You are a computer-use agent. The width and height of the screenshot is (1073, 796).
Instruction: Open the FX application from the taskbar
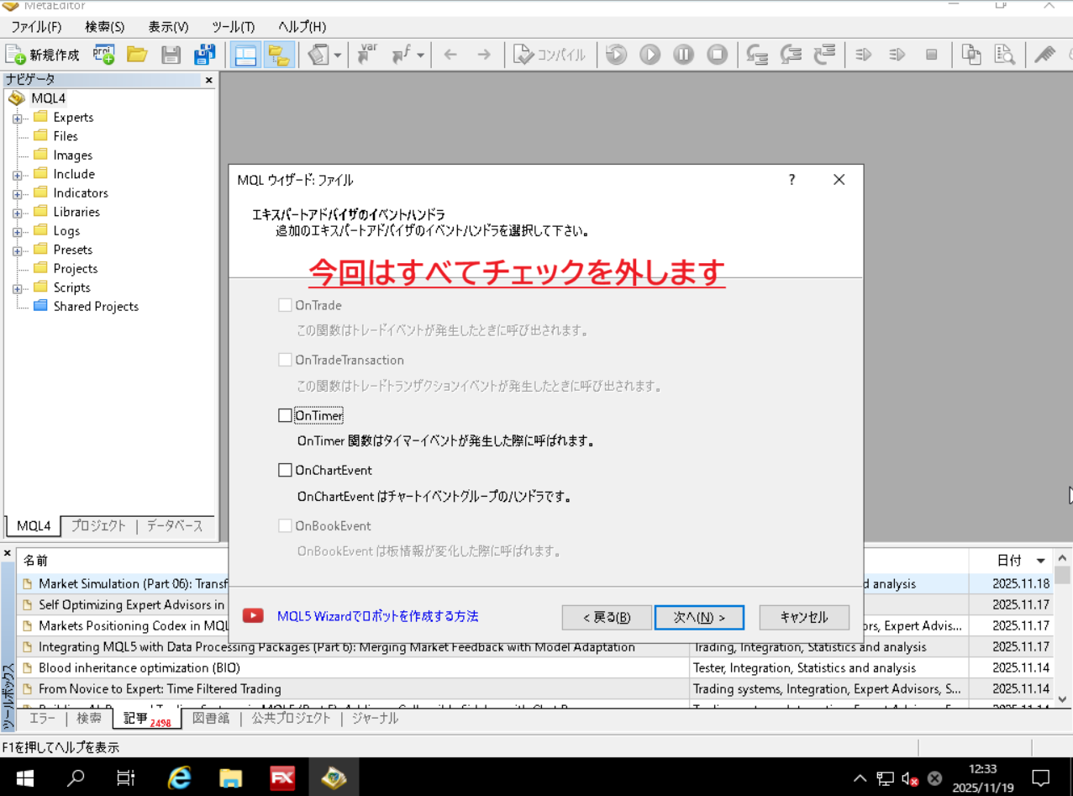[282, 776]
